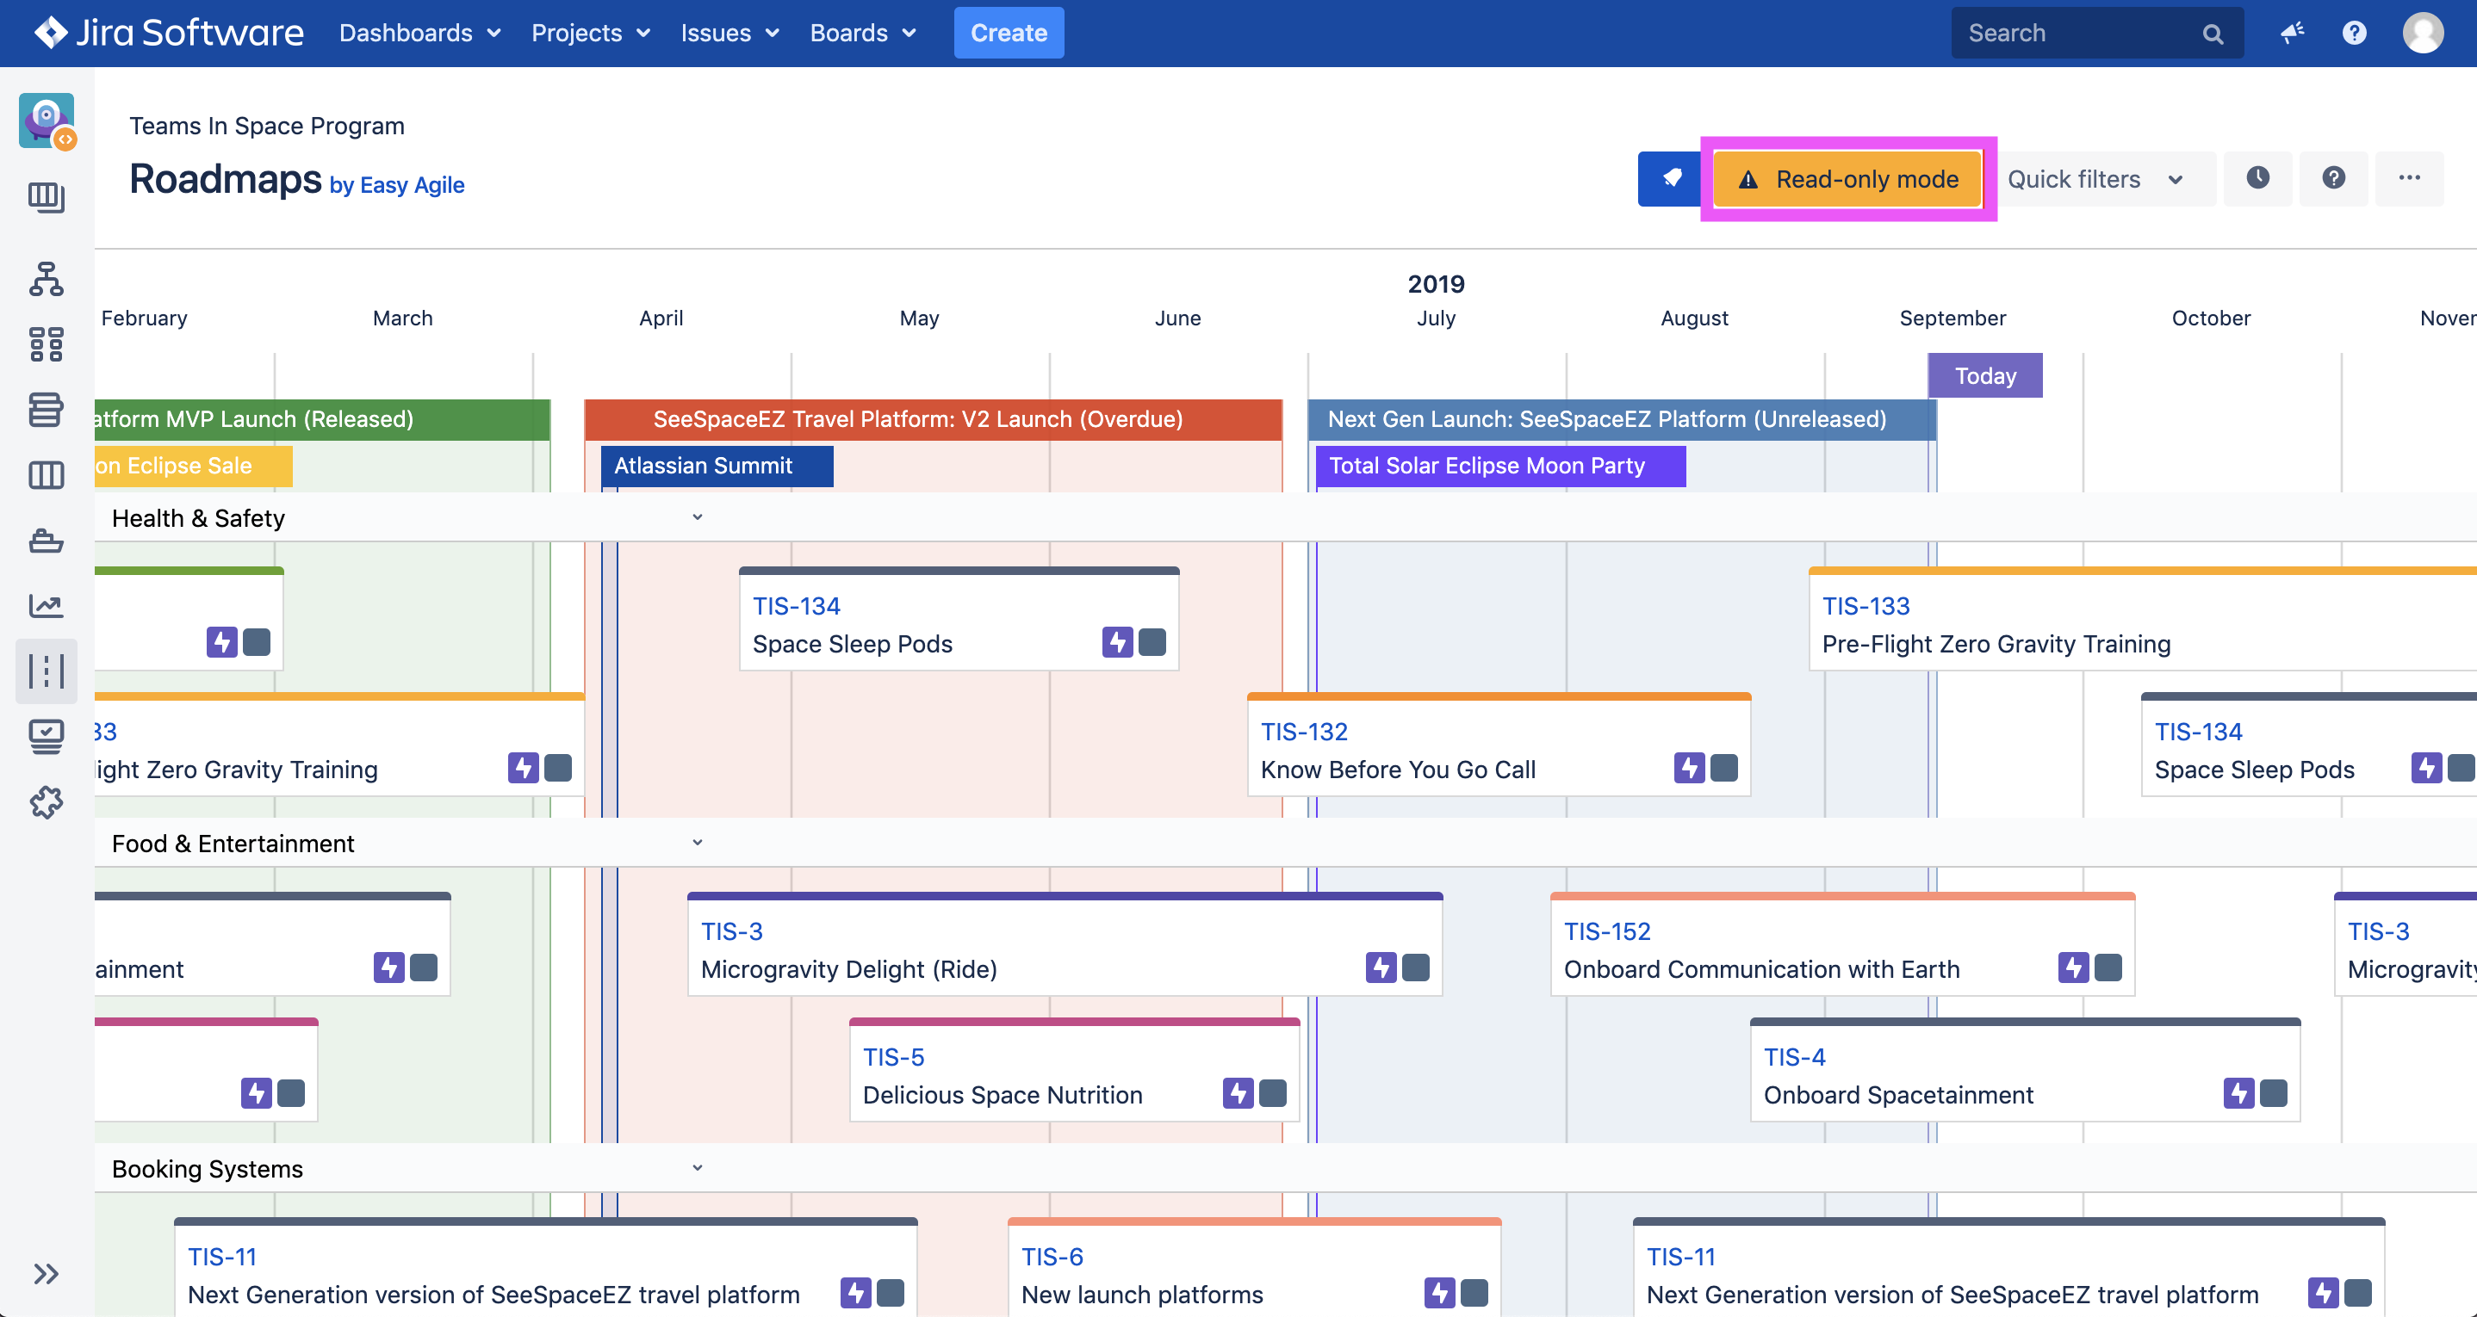
Task: Collapse the Health & Safety swimlane
Action: click(698, 517)
